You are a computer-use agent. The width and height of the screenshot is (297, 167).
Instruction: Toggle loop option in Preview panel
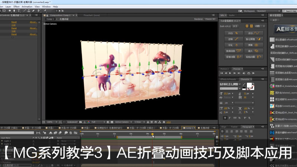pos(249,73)
